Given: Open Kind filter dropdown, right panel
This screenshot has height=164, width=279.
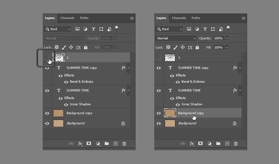Looking at the screenshot, I should [x=169, y=29].
